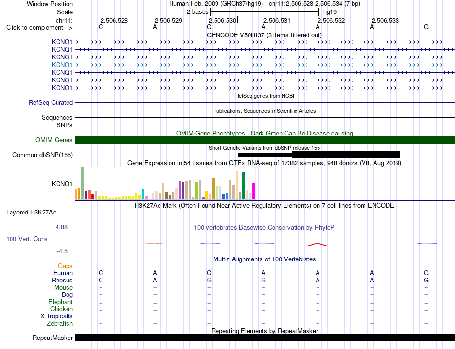Open the 100 Vert. Cons label

(x=27, y=239)
